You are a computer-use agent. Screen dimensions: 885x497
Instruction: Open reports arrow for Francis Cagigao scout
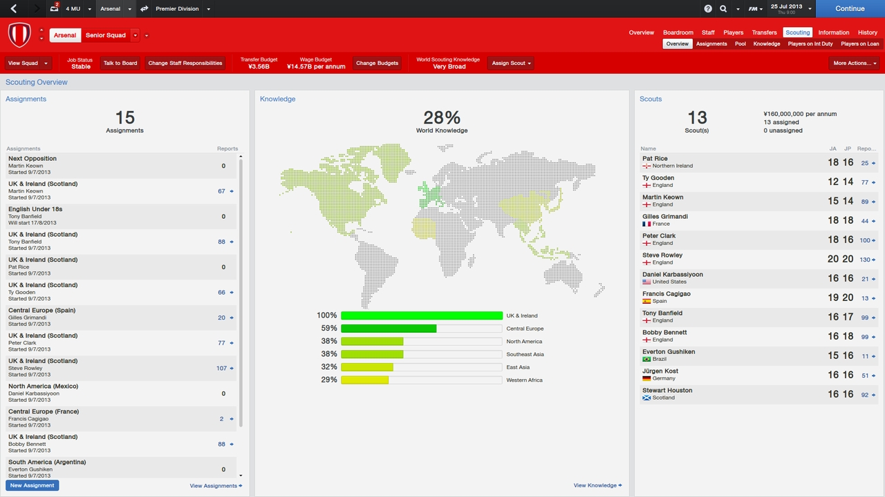point(873,298)
